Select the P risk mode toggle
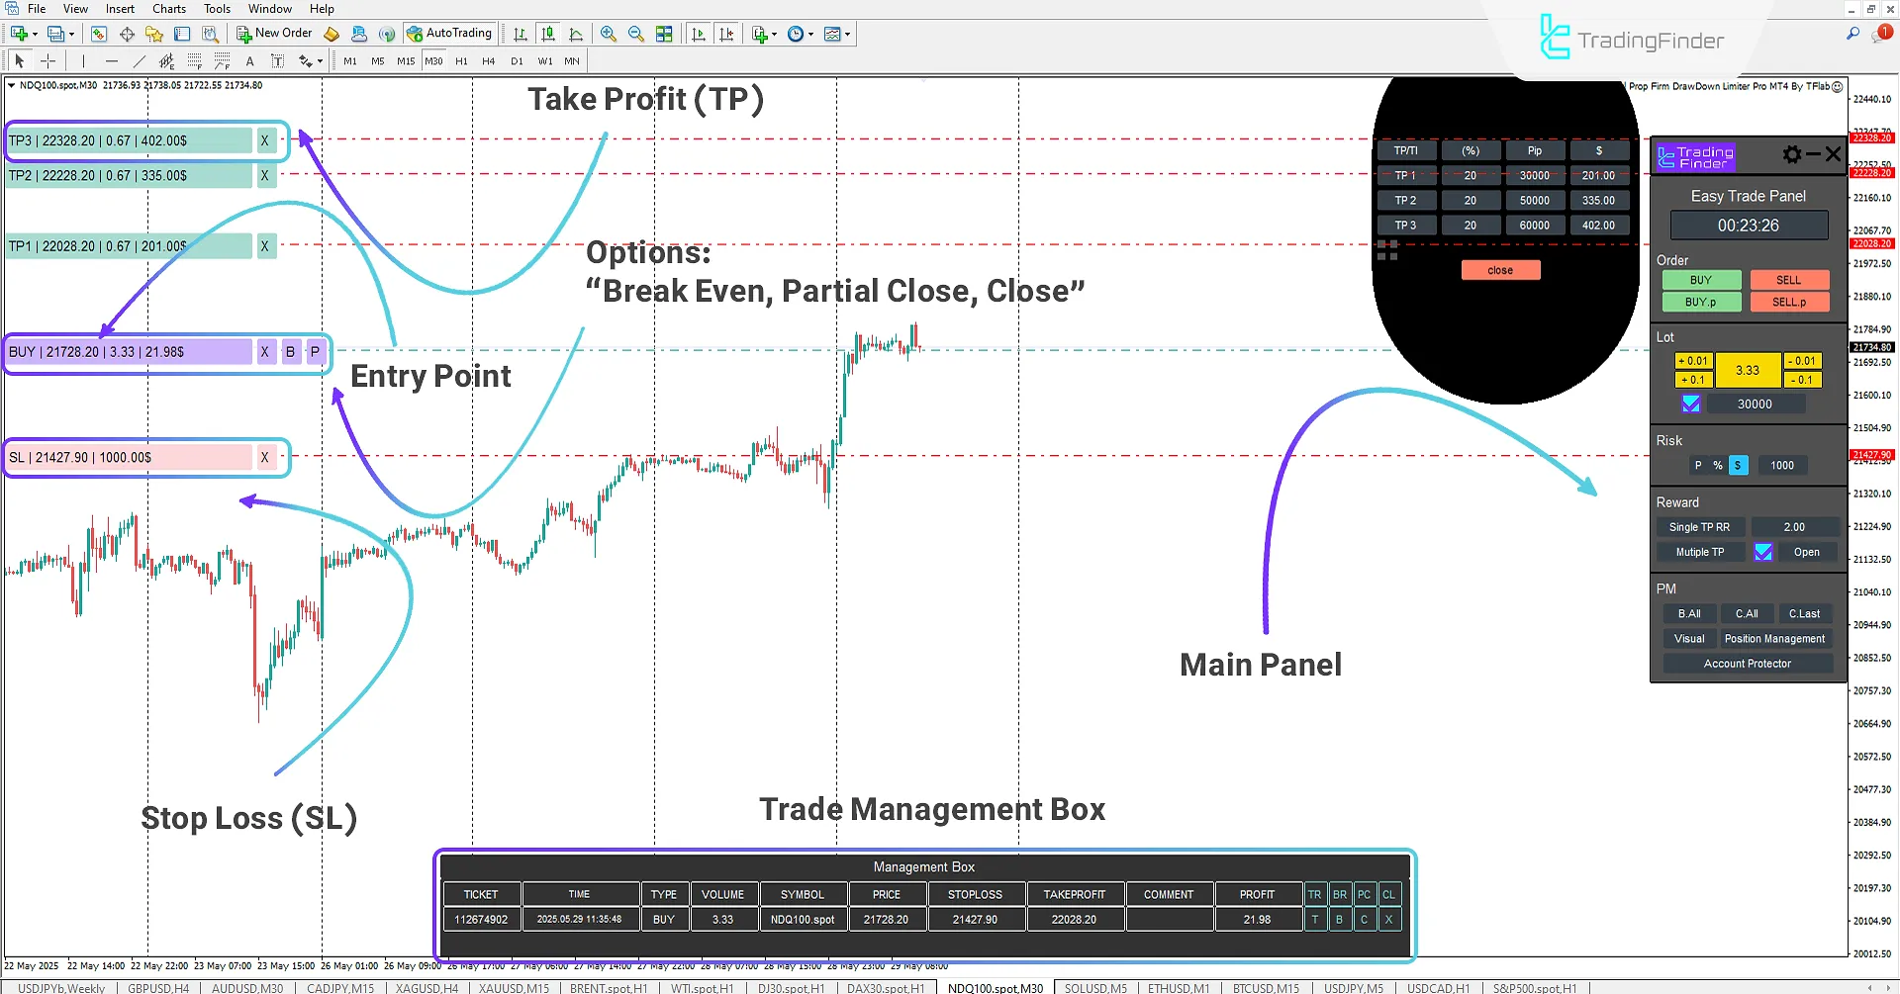Viewport: 1900px width, 994px height. pyautogui.click(x=1698, y=465)
